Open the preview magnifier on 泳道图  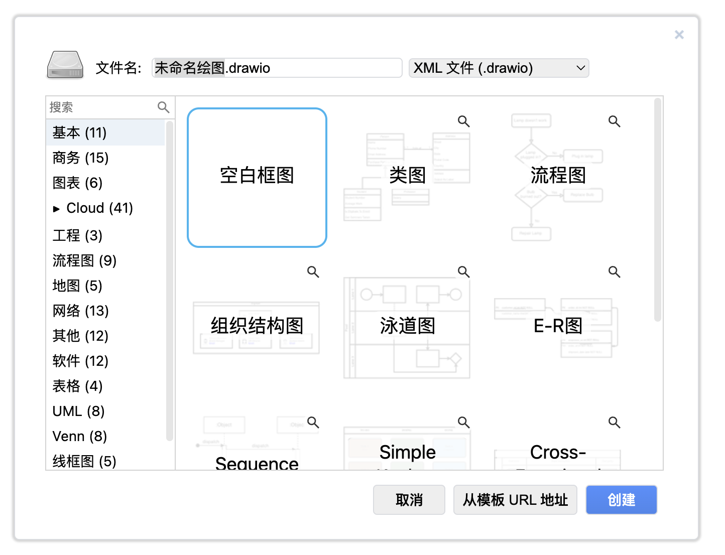point(463,271)
